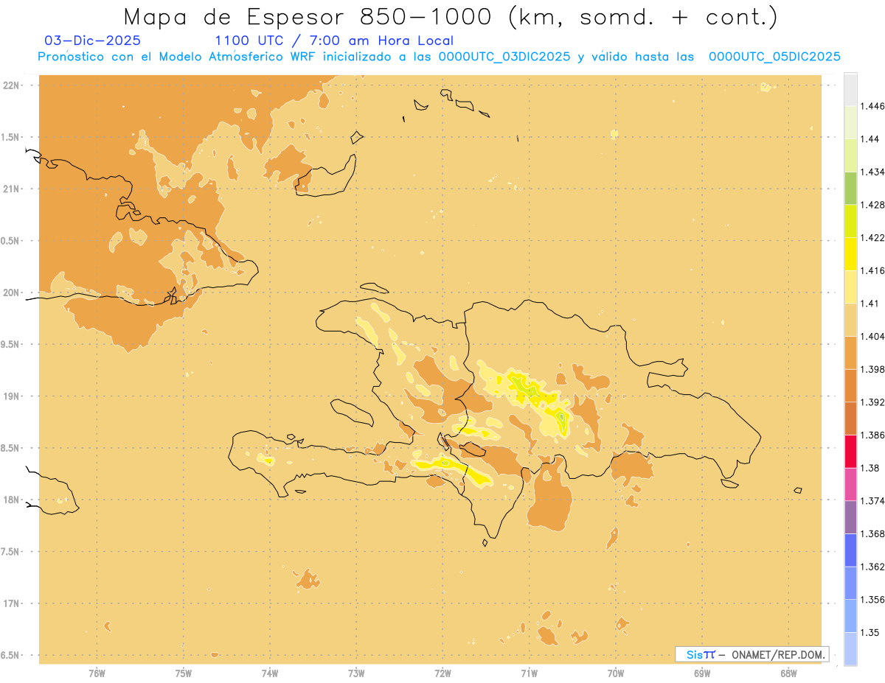Click the "0000UTC_05DIC2025" valid-until timestamp

[774, 57]
